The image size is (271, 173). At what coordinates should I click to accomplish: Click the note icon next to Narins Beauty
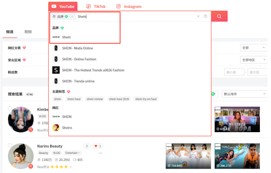(x=87, y=146)
